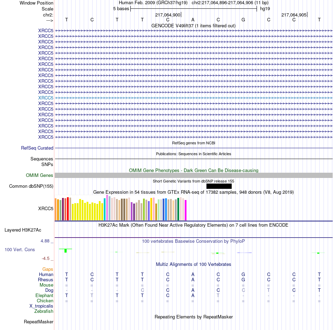The height and width of the screenshot is (330, 333).
Task: Click the dark green bar in GTEx chart
Action: tap(178, 209)
